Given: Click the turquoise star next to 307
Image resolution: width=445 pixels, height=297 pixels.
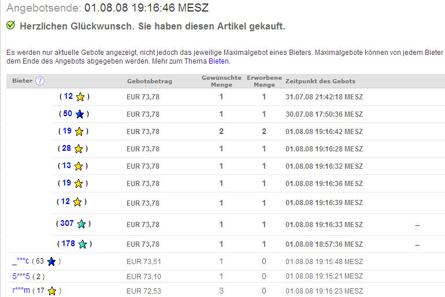Looking at the screenshot, I should point(81,224).
